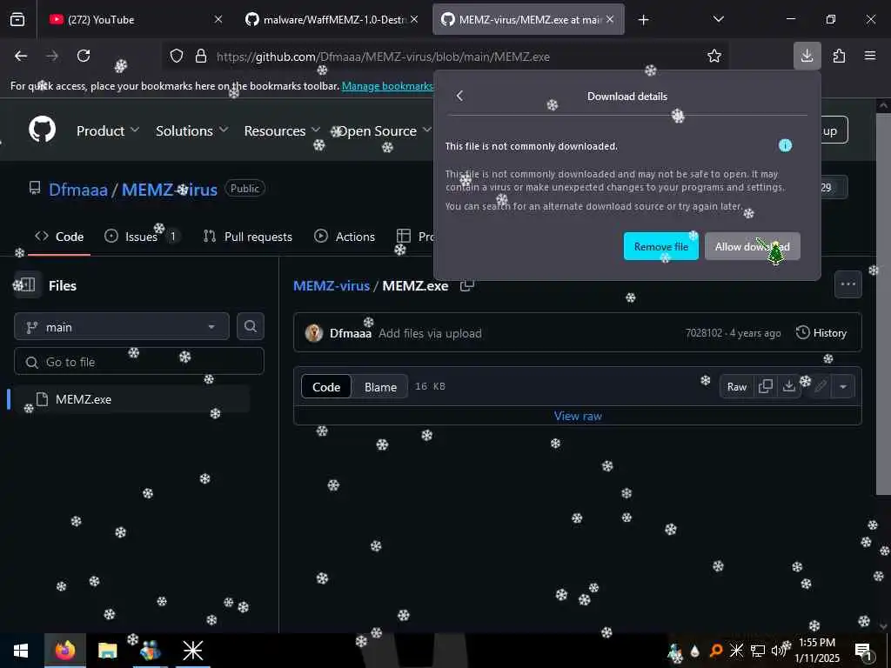Click the edit file pencil icon

click(x=821, y=387)
